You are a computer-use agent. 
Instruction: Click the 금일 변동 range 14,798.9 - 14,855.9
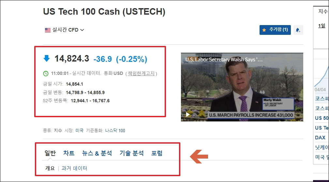coord(85,92)
